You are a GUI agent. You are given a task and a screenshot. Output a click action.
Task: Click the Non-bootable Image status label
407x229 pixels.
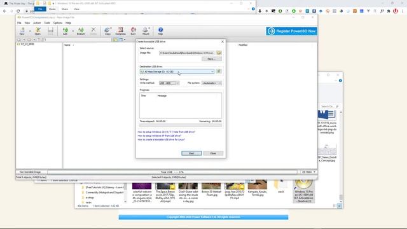(x=30, y=172)
